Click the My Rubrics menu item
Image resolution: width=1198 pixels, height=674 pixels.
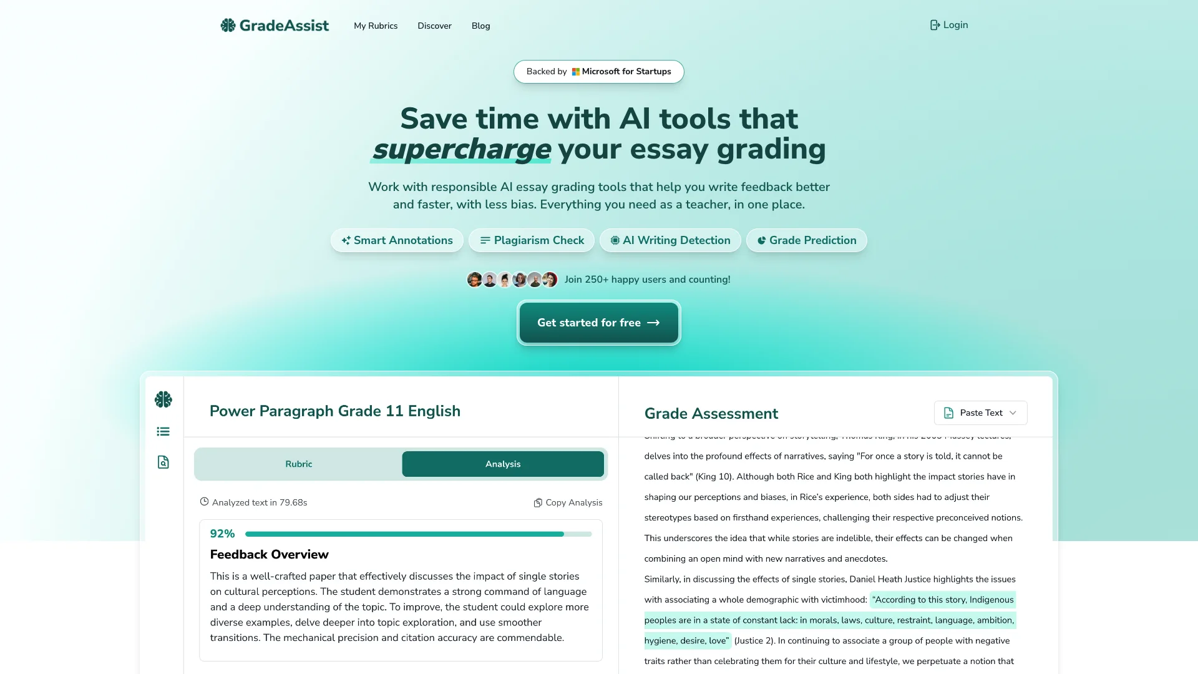(x=375, y=26)
